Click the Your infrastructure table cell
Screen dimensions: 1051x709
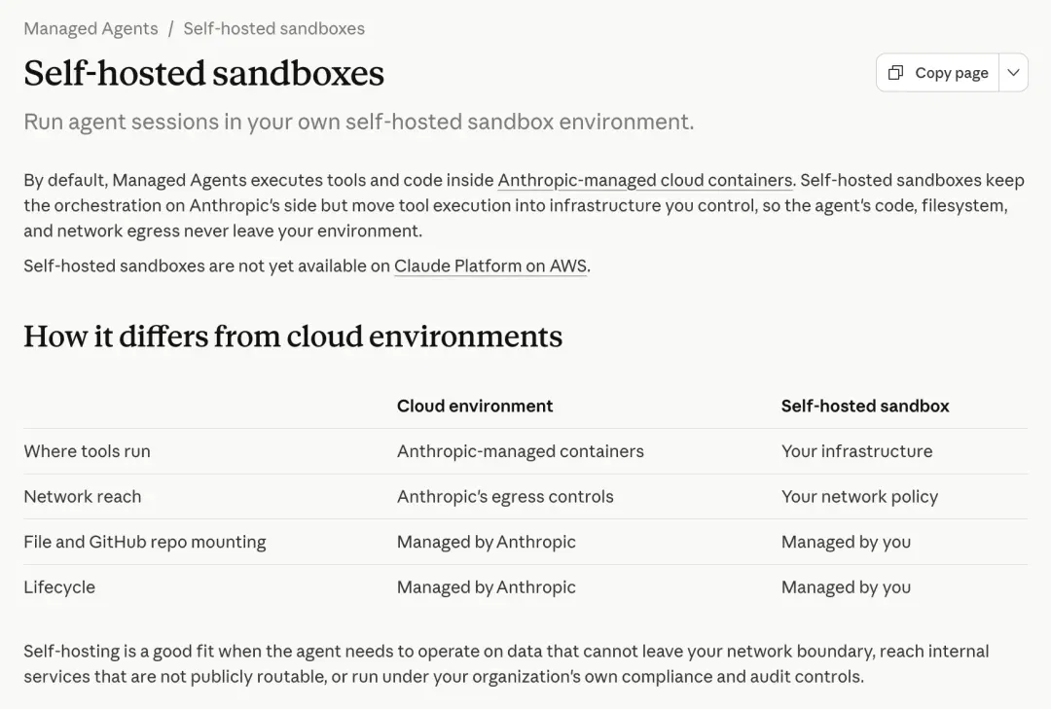pos(856,451)
